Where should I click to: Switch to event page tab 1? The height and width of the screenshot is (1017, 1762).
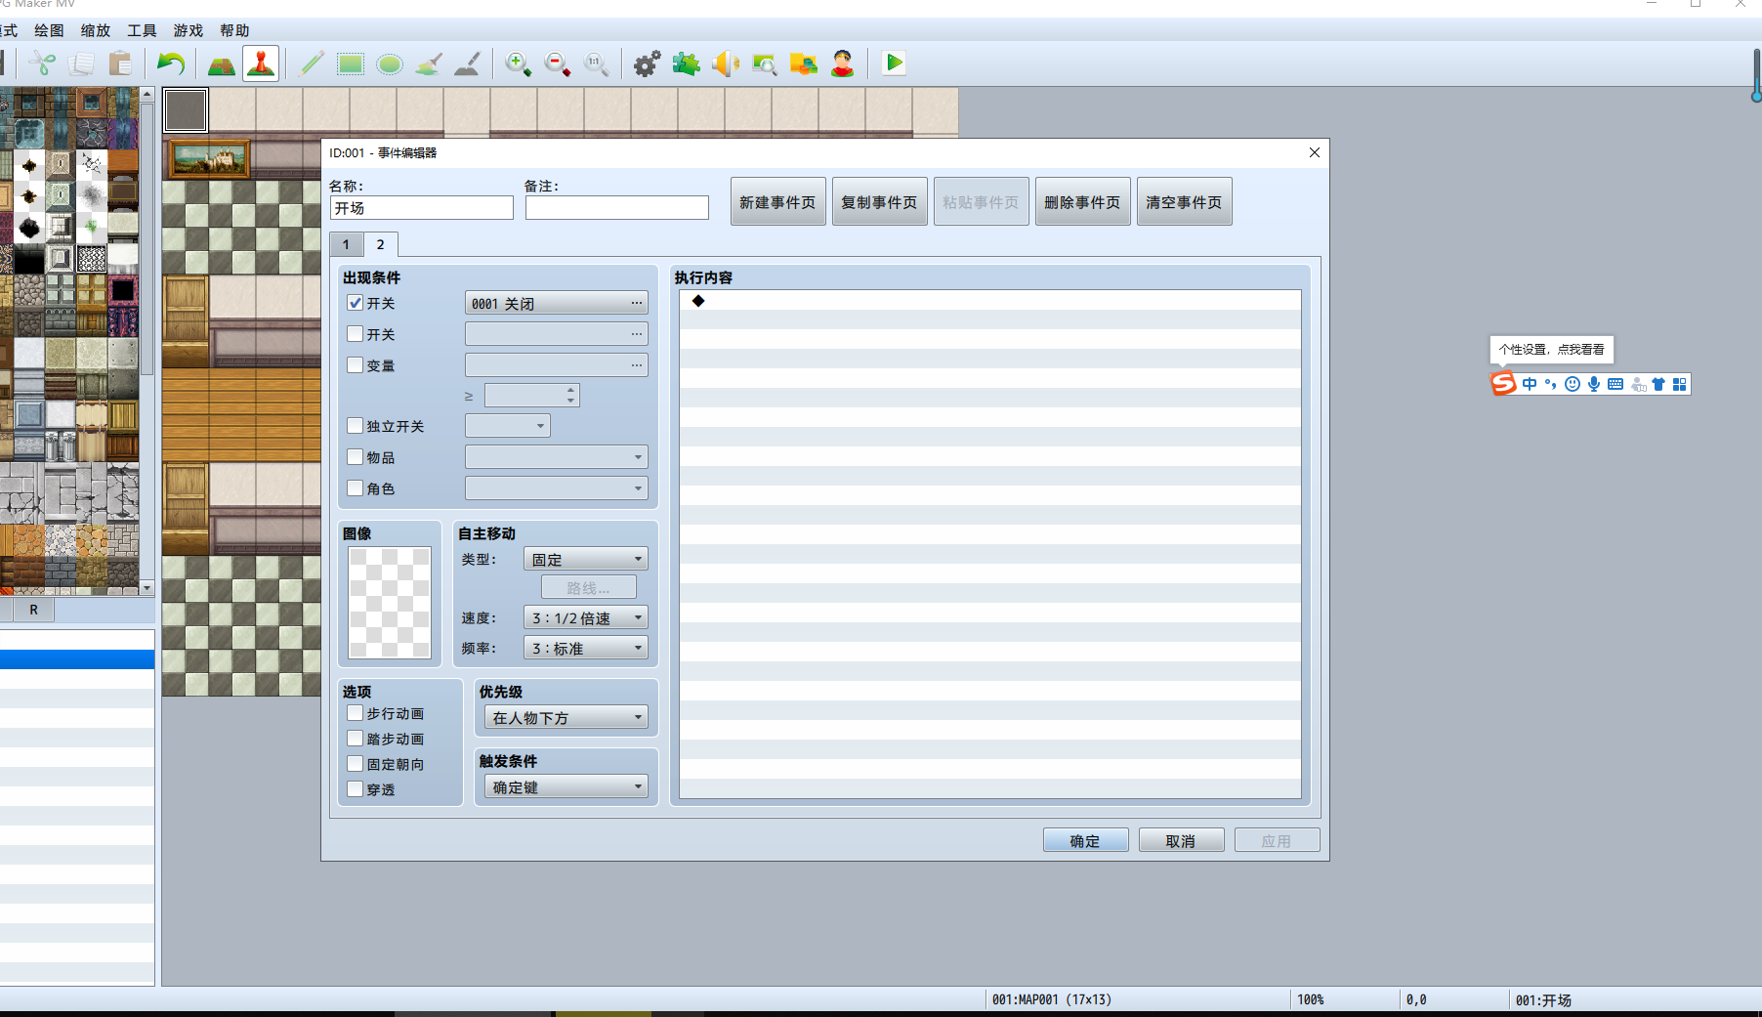coord(346,245)
